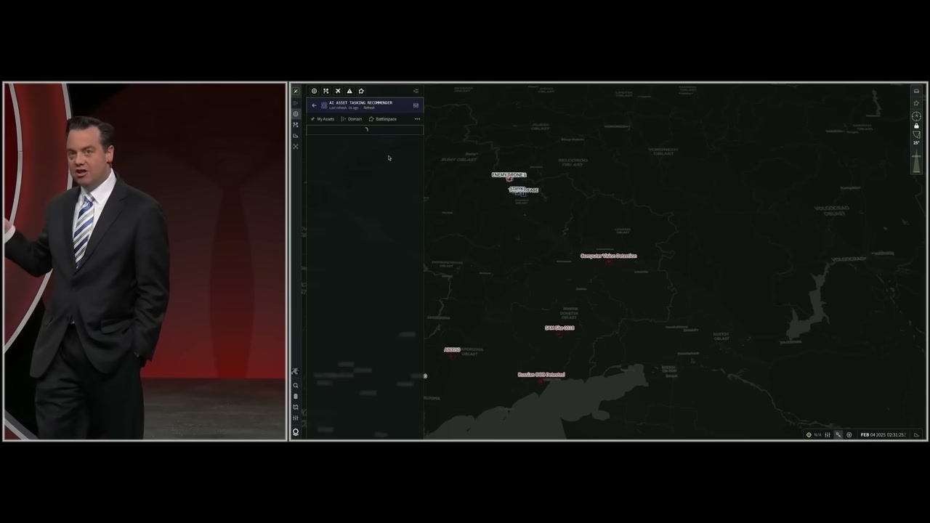Screen dimensions: 930x523
Task: Click the map book icon in the sidebar
Action: (295, 407)
